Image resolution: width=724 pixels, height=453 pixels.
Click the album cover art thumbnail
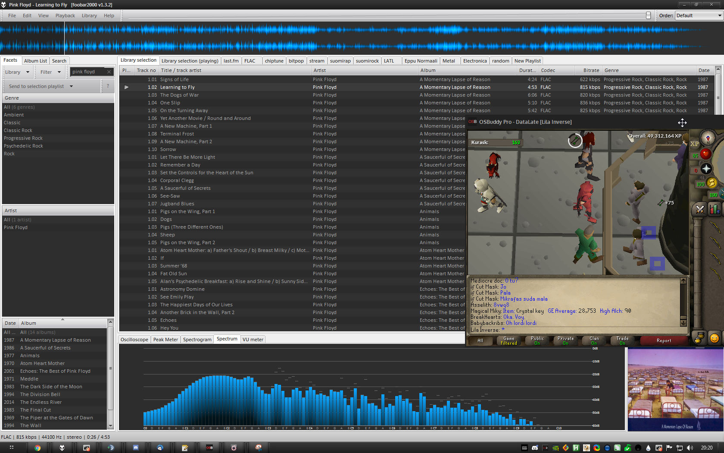coord(675,390)
